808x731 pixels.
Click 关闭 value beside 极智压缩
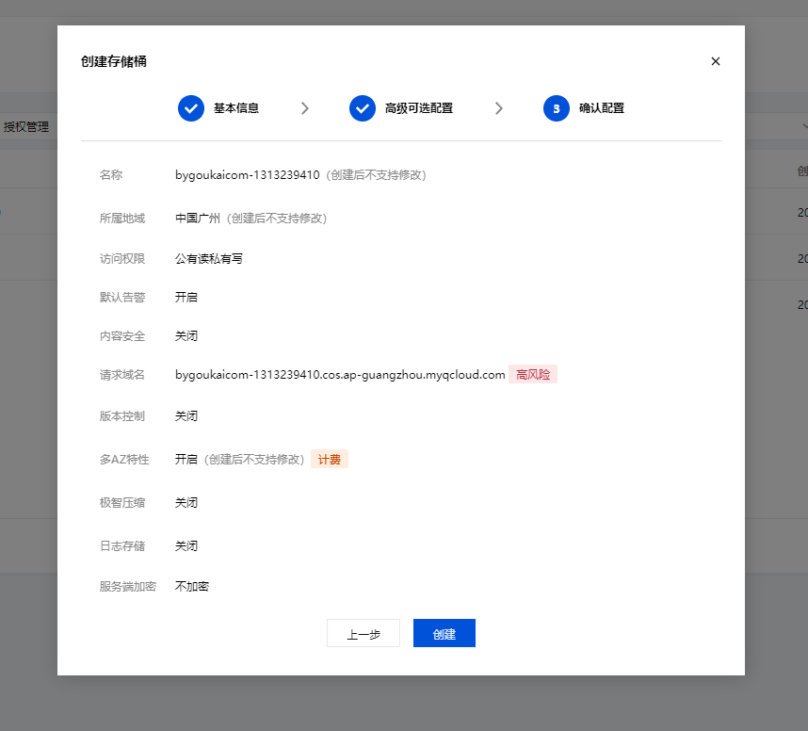coord(186,503)
